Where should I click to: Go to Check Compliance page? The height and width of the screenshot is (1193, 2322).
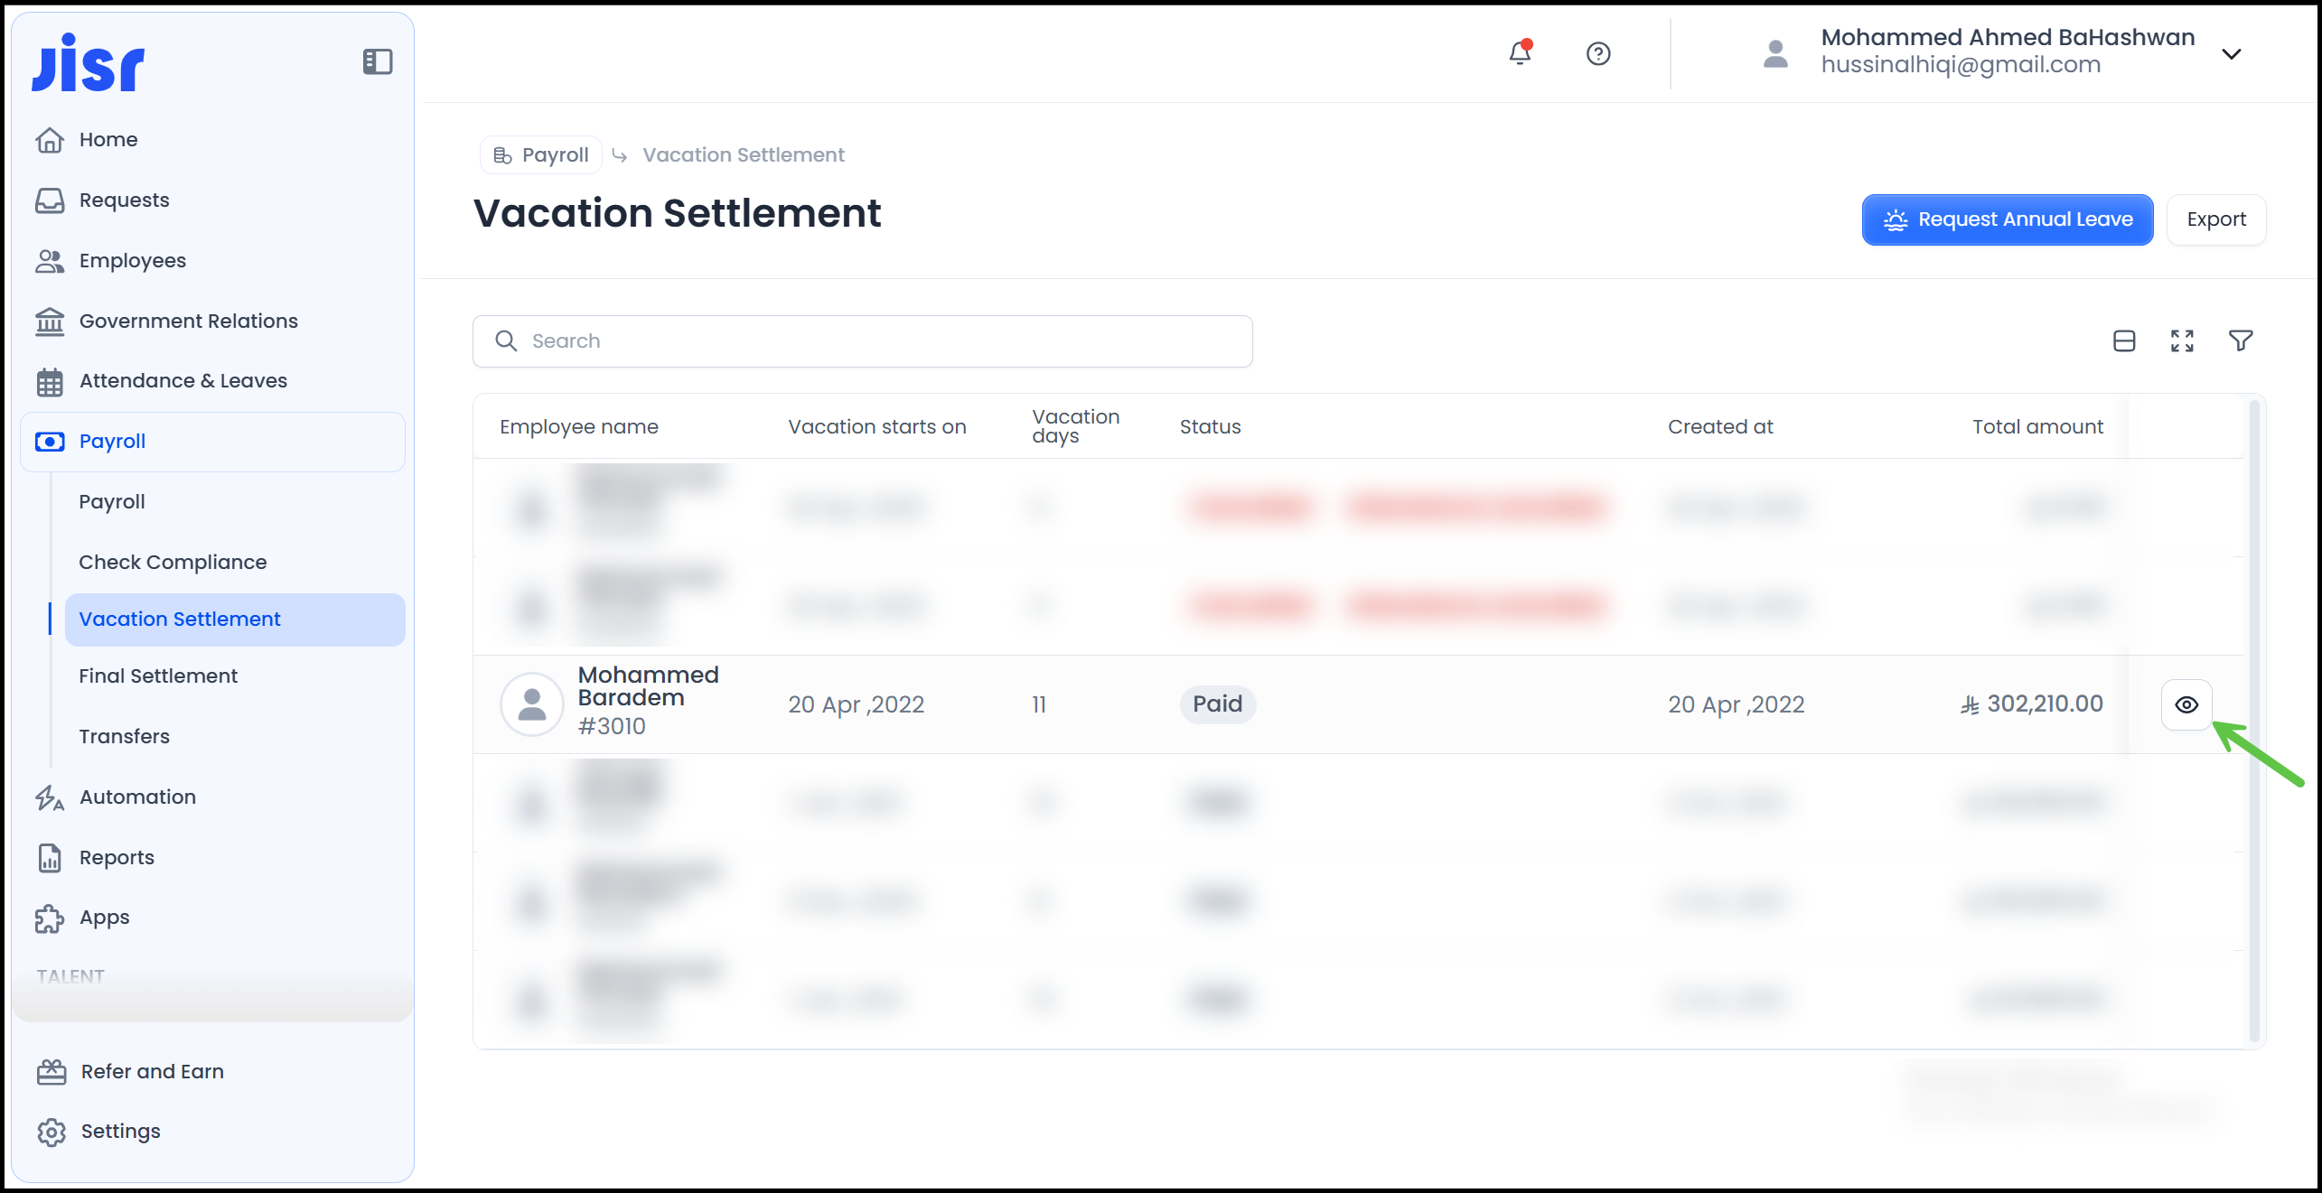click(x=173, y=563)
